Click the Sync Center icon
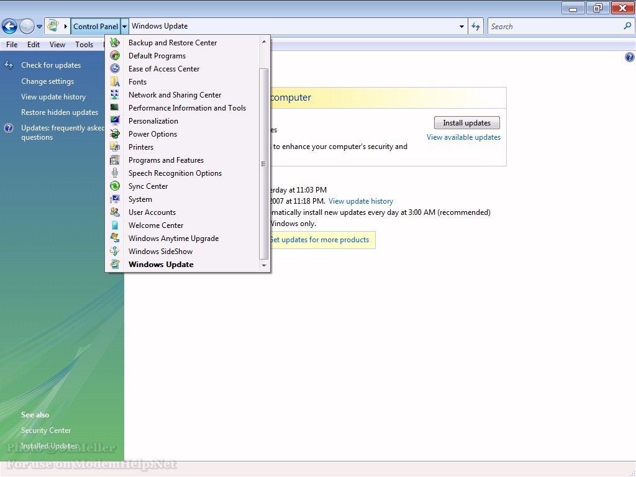 tap(115, 186)
